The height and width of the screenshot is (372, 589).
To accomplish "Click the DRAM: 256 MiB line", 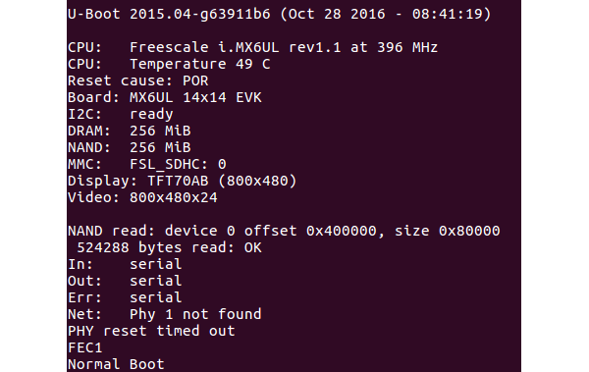I will coord(130,131).
